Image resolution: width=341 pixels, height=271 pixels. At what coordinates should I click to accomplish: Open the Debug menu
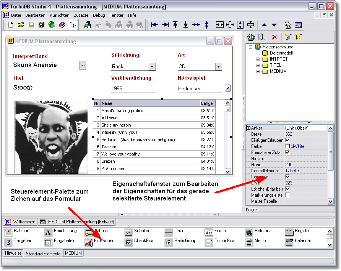[x=99, y=15]
